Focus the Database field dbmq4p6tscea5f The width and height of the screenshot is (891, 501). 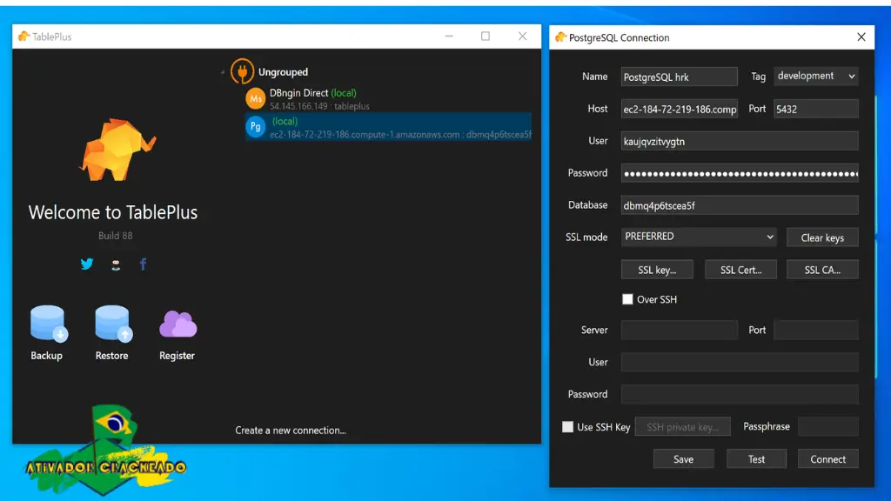pos(740,205)
